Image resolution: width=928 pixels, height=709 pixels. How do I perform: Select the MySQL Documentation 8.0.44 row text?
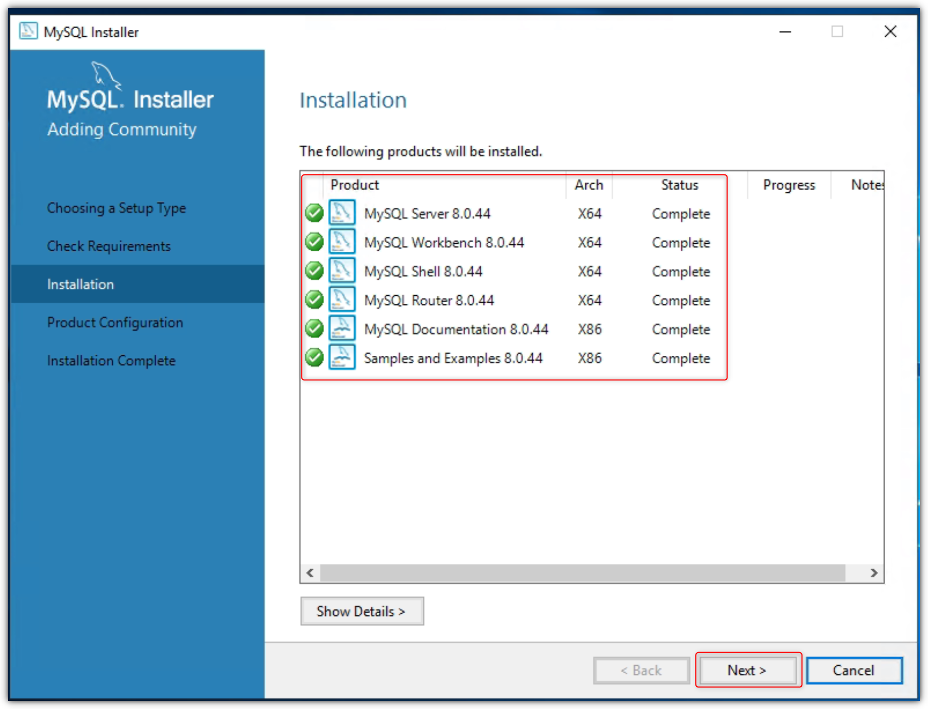[456, 329]
